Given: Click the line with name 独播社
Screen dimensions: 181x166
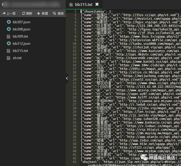Looking at the screenshot, I should pos(131,15).
